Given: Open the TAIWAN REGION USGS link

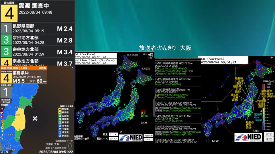Looking at the screenshot, I should coord(177,134).
